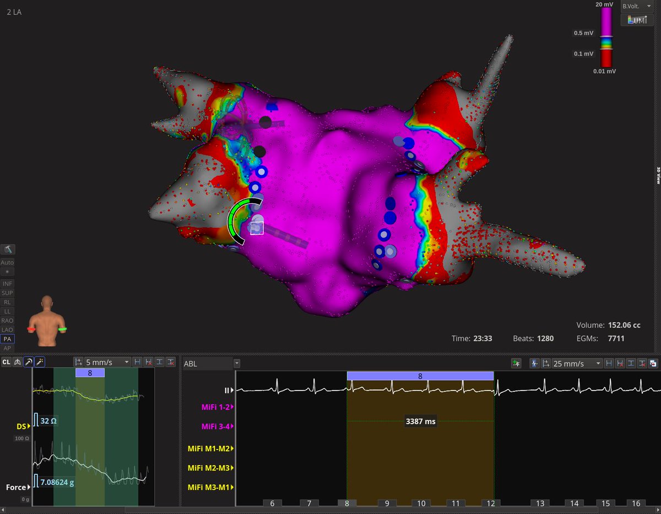Select the Auto view button
The image size is (661, 514).
(8, 262)
